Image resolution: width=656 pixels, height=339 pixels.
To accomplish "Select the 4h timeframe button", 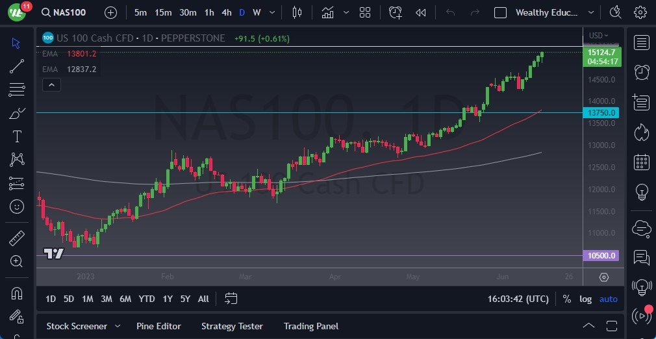I will click(x=226, y=12).
